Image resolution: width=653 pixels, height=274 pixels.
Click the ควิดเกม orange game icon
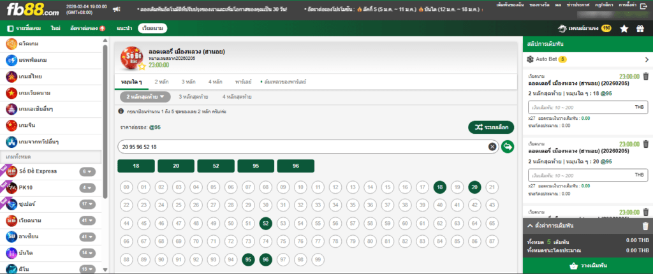pos(11,43)
